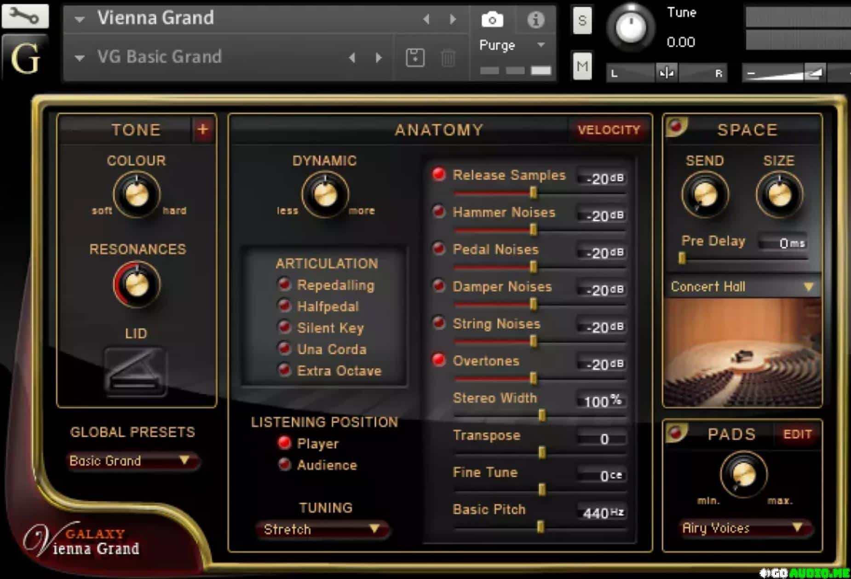Enable Una Corda articulation
The height and width of the screenshot is (579, 851).
(x=284, y=348)
